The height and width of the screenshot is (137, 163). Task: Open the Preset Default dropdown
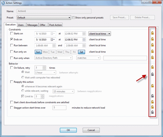(44, 17)
